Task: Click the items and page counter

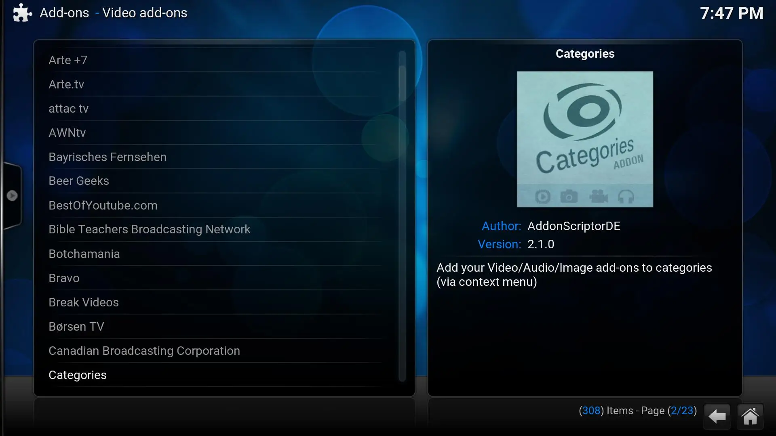Action: (638, 411)
